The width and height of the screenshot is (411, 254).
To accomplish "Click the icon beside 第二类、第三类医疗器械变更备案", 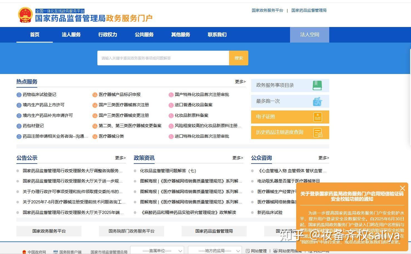I will [95, 126].
